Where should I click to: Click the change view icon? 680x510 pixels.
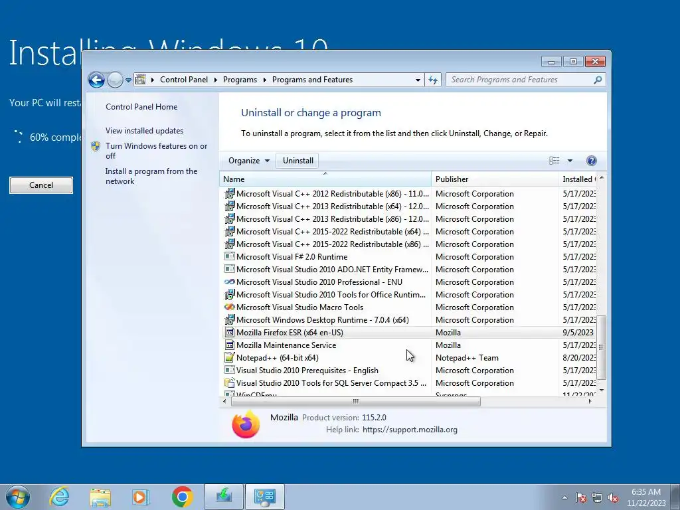pos(554,161)
